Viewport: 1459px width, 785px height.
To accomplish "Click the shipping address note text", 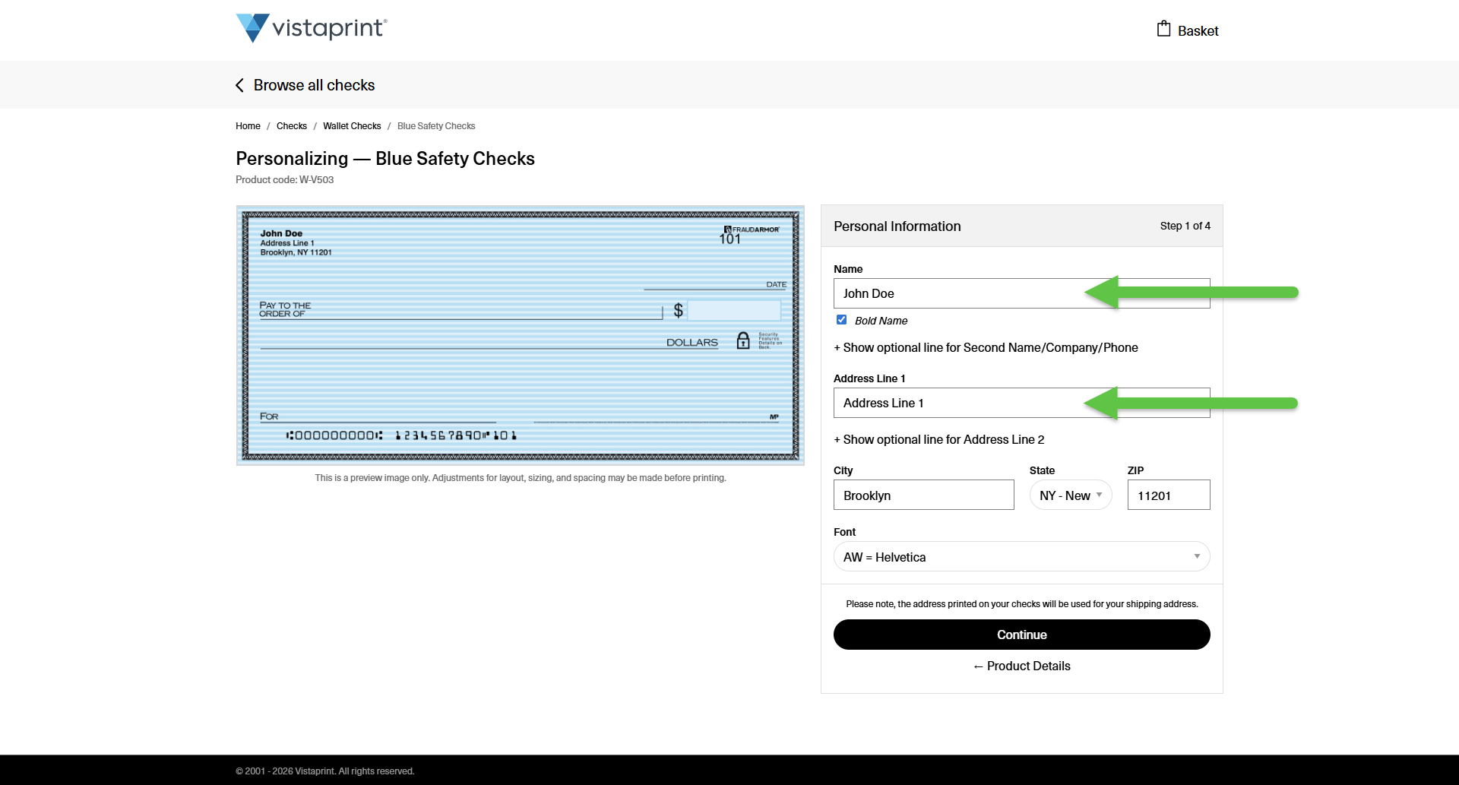I will coord(1021,604).
